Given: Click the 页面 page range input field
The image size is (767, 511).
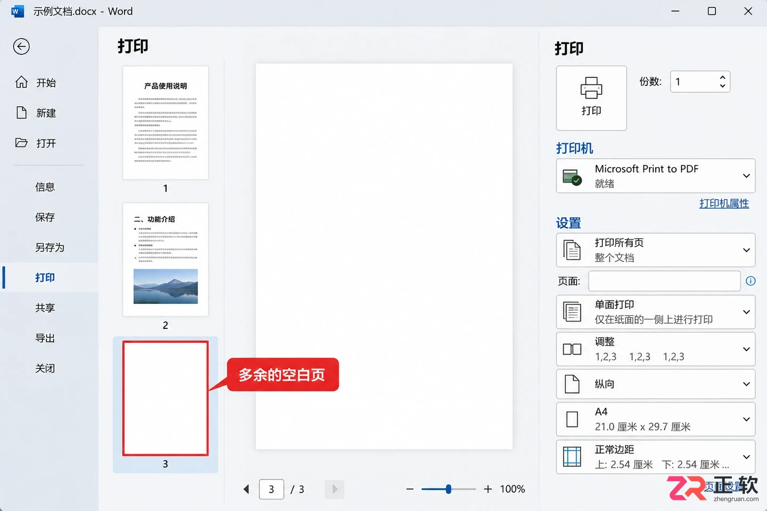Looking at the screenshot, I should click(664, 281).
